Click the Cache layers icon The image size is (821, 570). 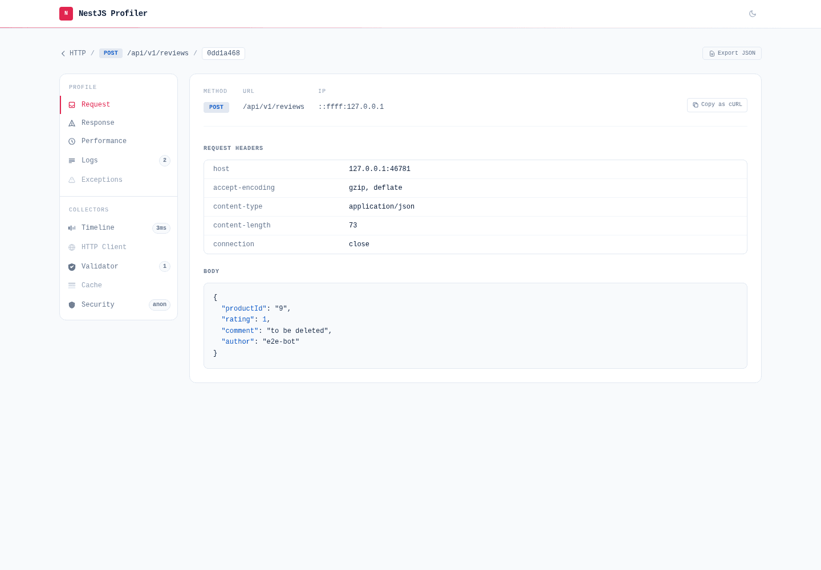point(72,286)
